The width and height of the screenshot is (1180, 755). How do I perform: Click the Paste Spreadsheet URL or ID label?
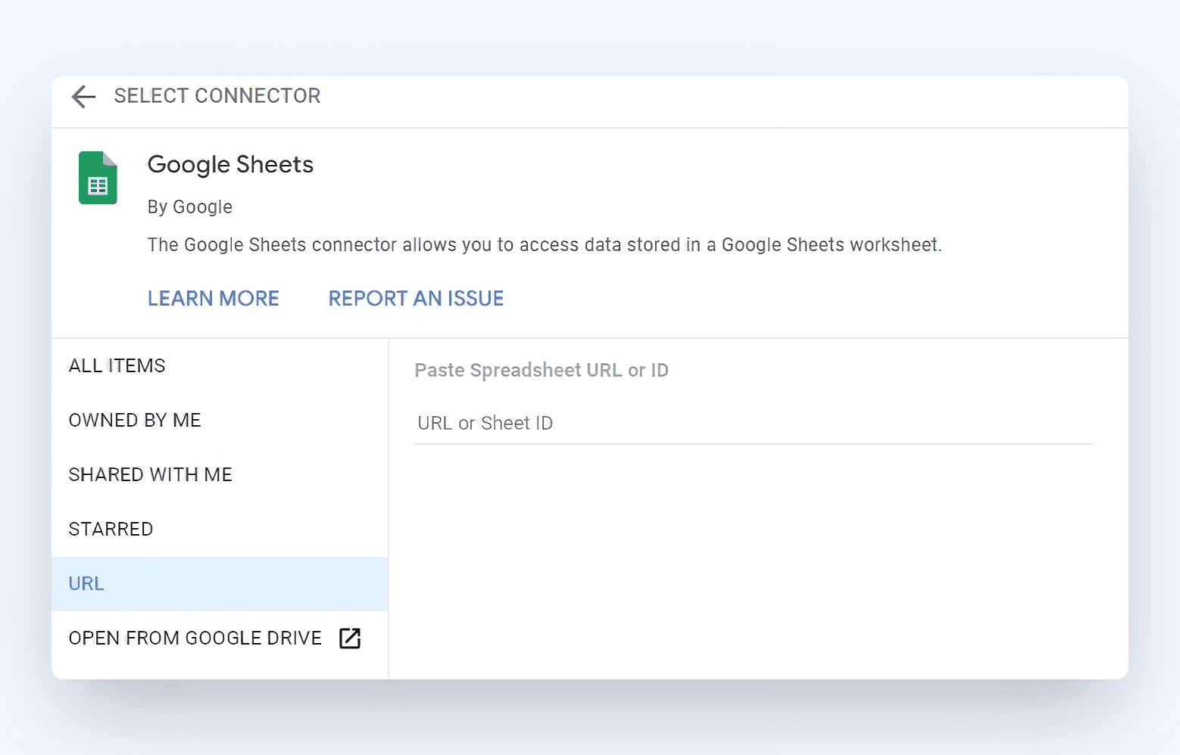pos(542,371)
